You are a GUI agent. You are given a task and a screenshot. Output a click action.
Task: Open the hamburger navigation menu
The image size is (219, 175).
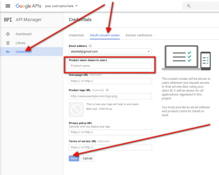[x=8, y=6]
